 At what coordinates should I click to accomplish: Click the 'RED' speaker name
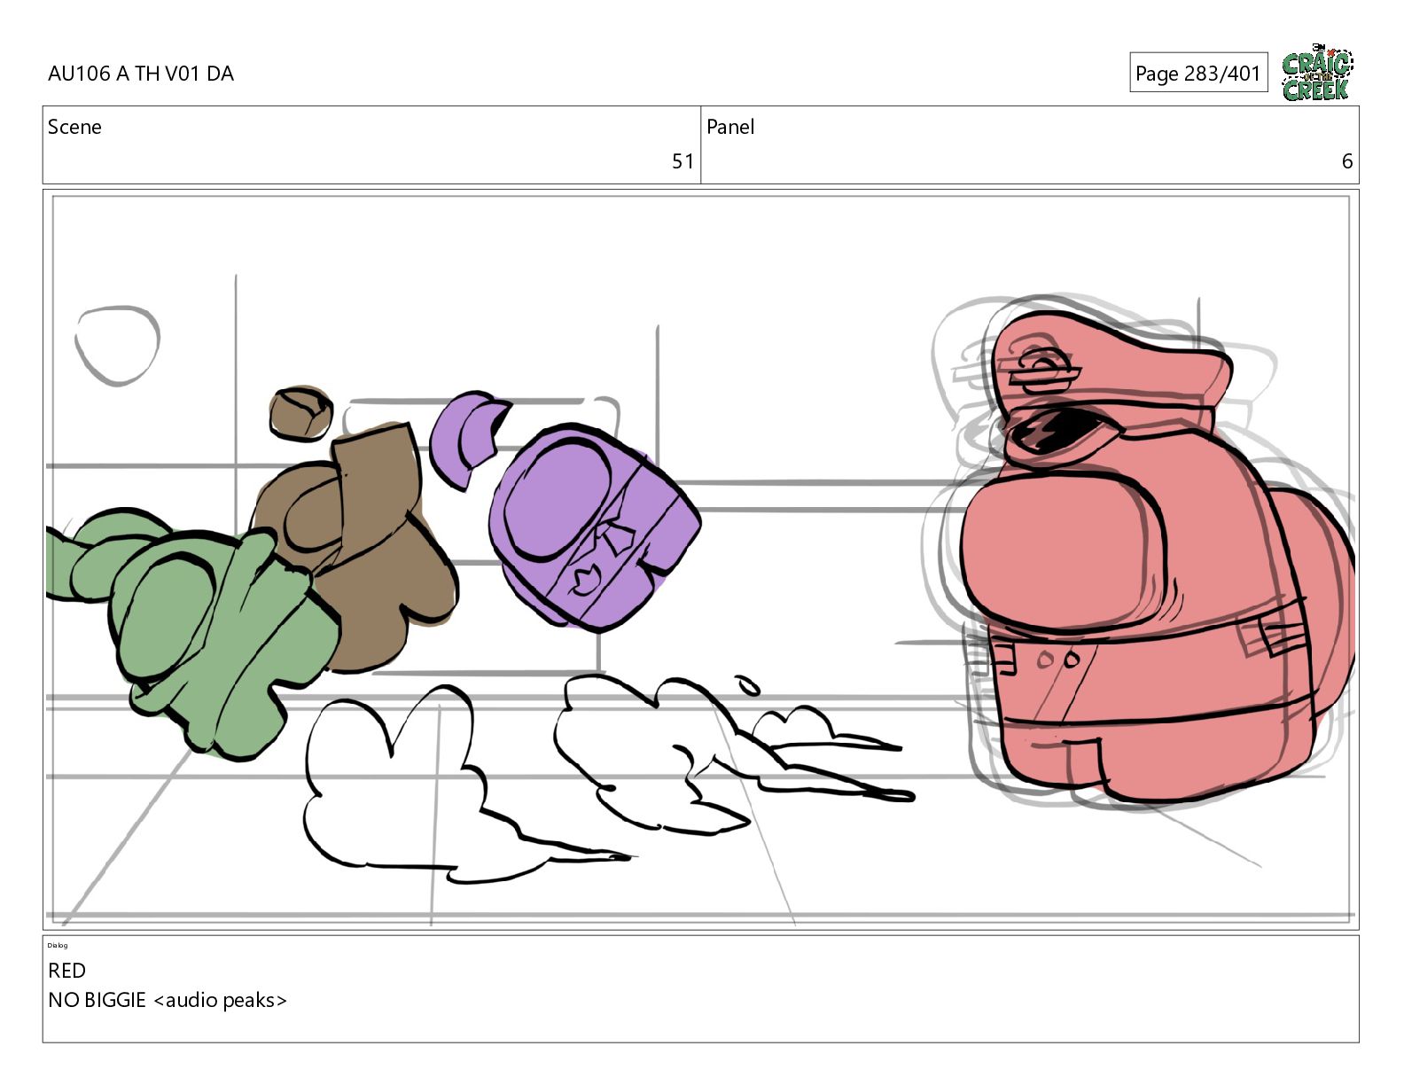pos(67,971)
